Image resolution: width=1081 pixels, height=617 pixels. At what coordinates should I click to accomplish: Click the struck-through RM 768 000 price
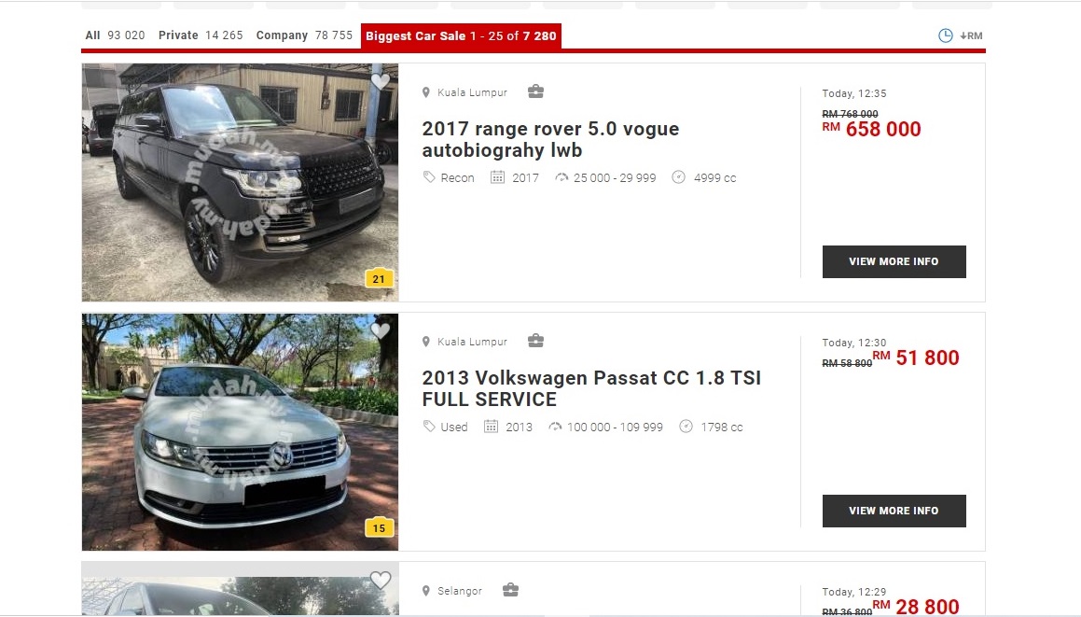(850, 114)
